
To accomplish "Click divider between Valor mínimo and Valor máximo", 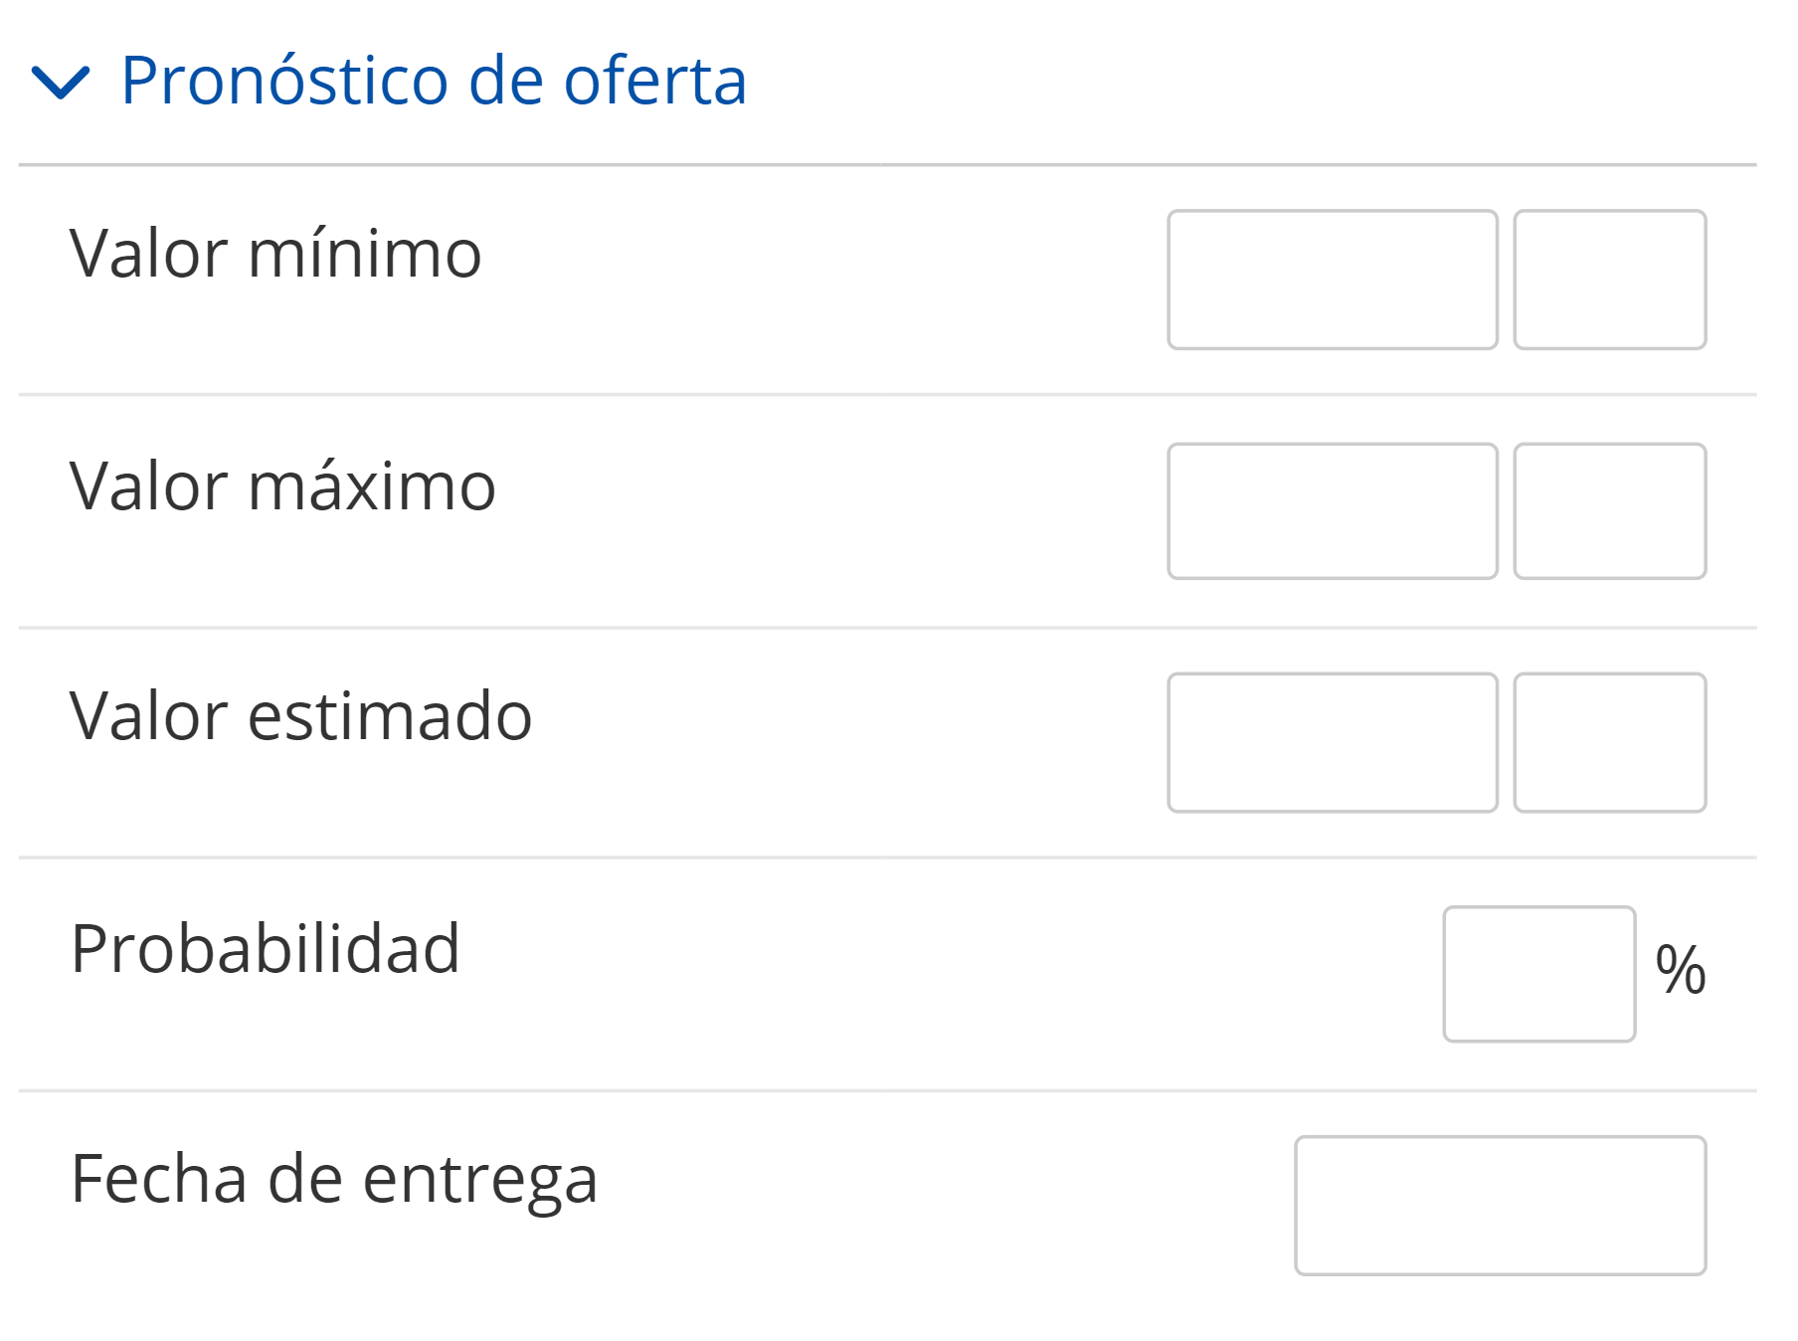I will click(887, 395).
